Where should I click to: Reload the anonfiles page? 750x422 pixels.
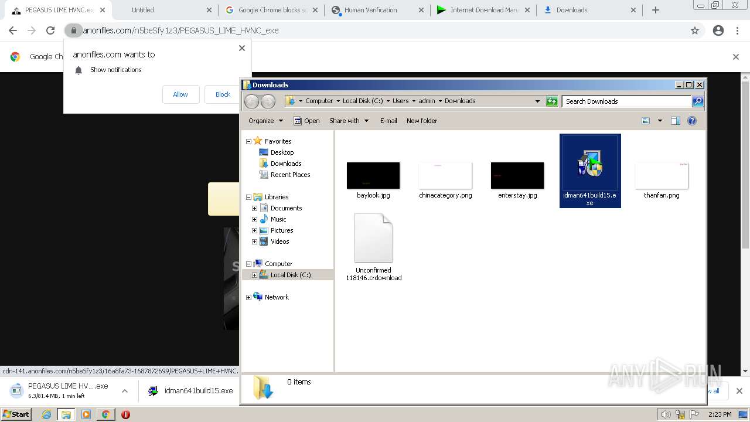click(x=50, y=30)
